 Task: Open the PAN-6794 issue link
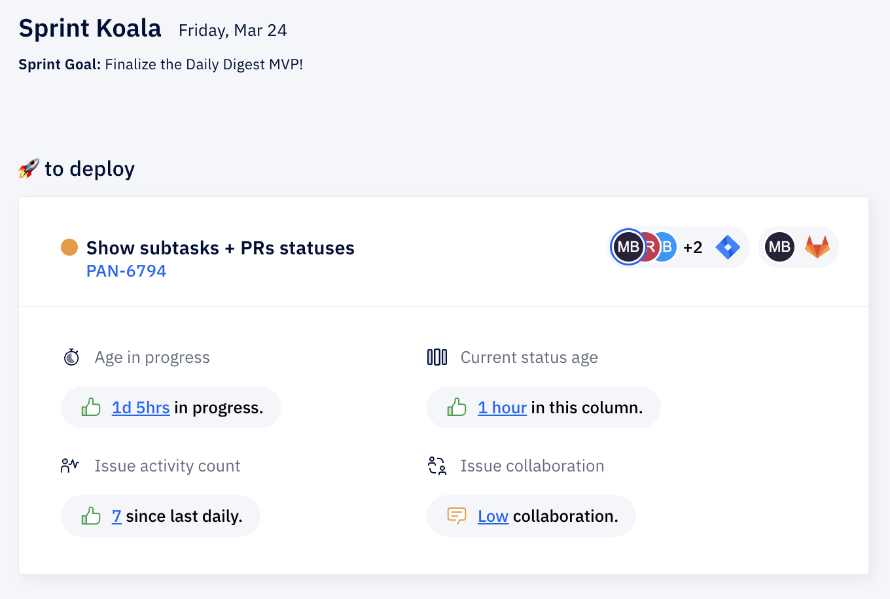click(126, 271)
